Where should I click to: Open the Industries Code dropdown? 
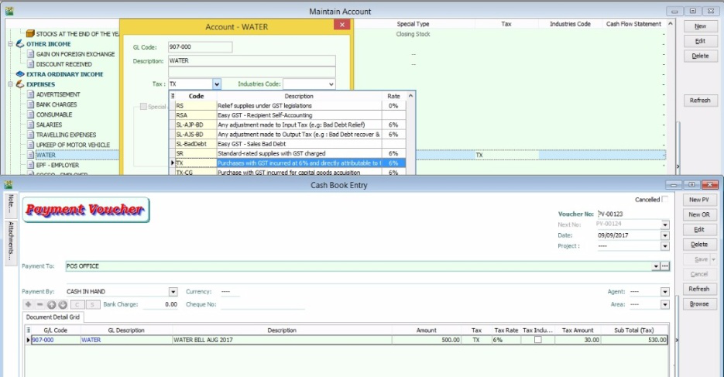331,84
